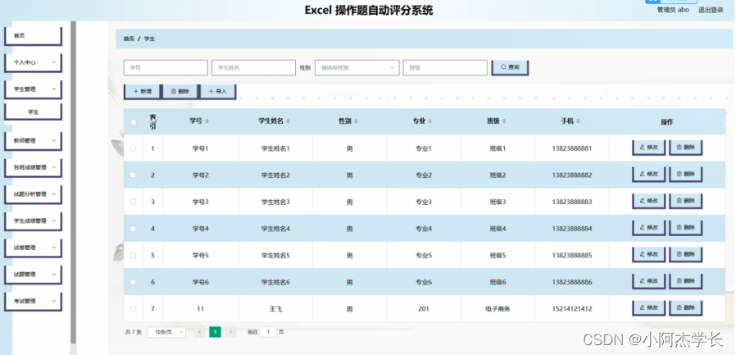The width and height of the screenshot is (736, 355).
Task: Tick the checkbox for row 学号3
Action: point(134,202)
